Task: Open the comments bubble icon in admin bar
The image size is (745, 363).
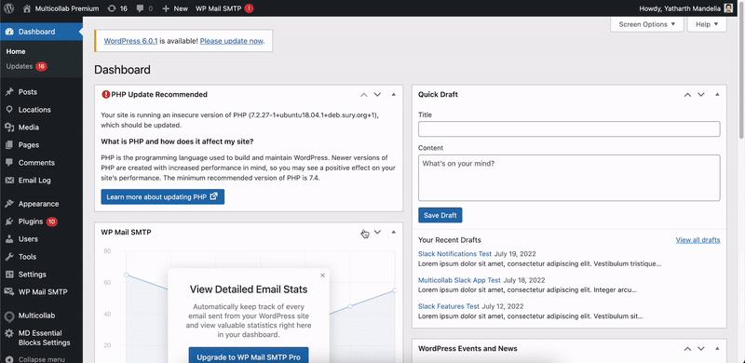Action: pos(141,8)
